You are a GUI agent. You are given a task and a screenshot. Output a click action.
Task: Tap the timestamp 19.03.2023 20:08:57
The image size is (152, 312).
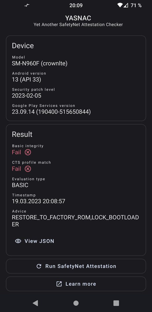pos(39,201)
